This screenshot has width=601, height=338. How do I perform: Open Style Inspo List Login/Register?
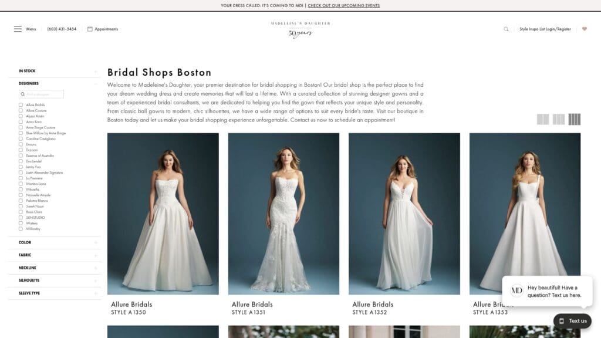click(545, 29)
